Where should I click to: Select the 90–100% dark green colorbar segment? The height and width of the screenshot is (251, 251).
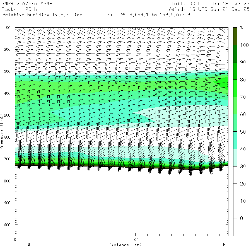click(x=235, y=54)
